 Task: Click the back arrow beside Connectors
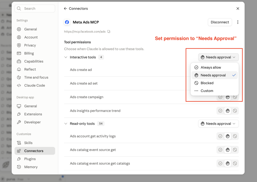coord(66,9)
